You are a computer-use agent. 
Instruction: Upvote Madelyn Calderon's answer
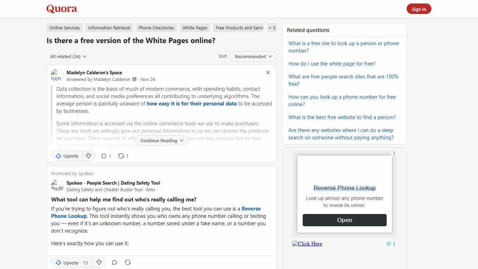[x=66, y=156]
